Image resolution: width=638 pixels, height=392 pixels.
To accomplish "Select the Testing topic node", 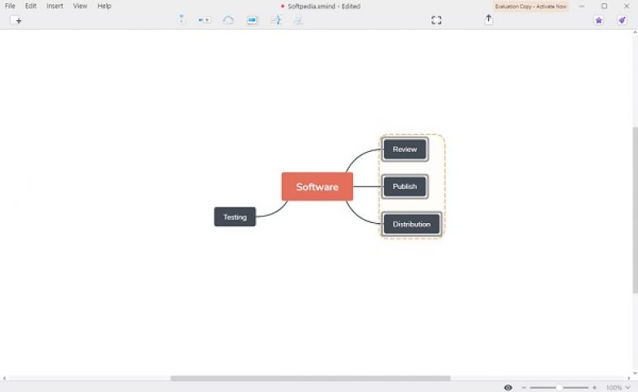I will coord(235,217).
